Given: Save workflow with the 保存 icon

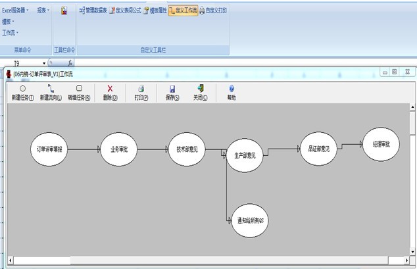Looking at the screenshot, I should [172, 88].
